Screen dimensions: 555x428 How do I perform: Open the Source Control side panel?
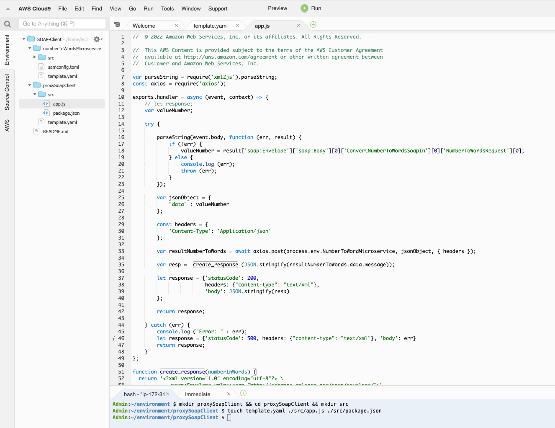7,92
